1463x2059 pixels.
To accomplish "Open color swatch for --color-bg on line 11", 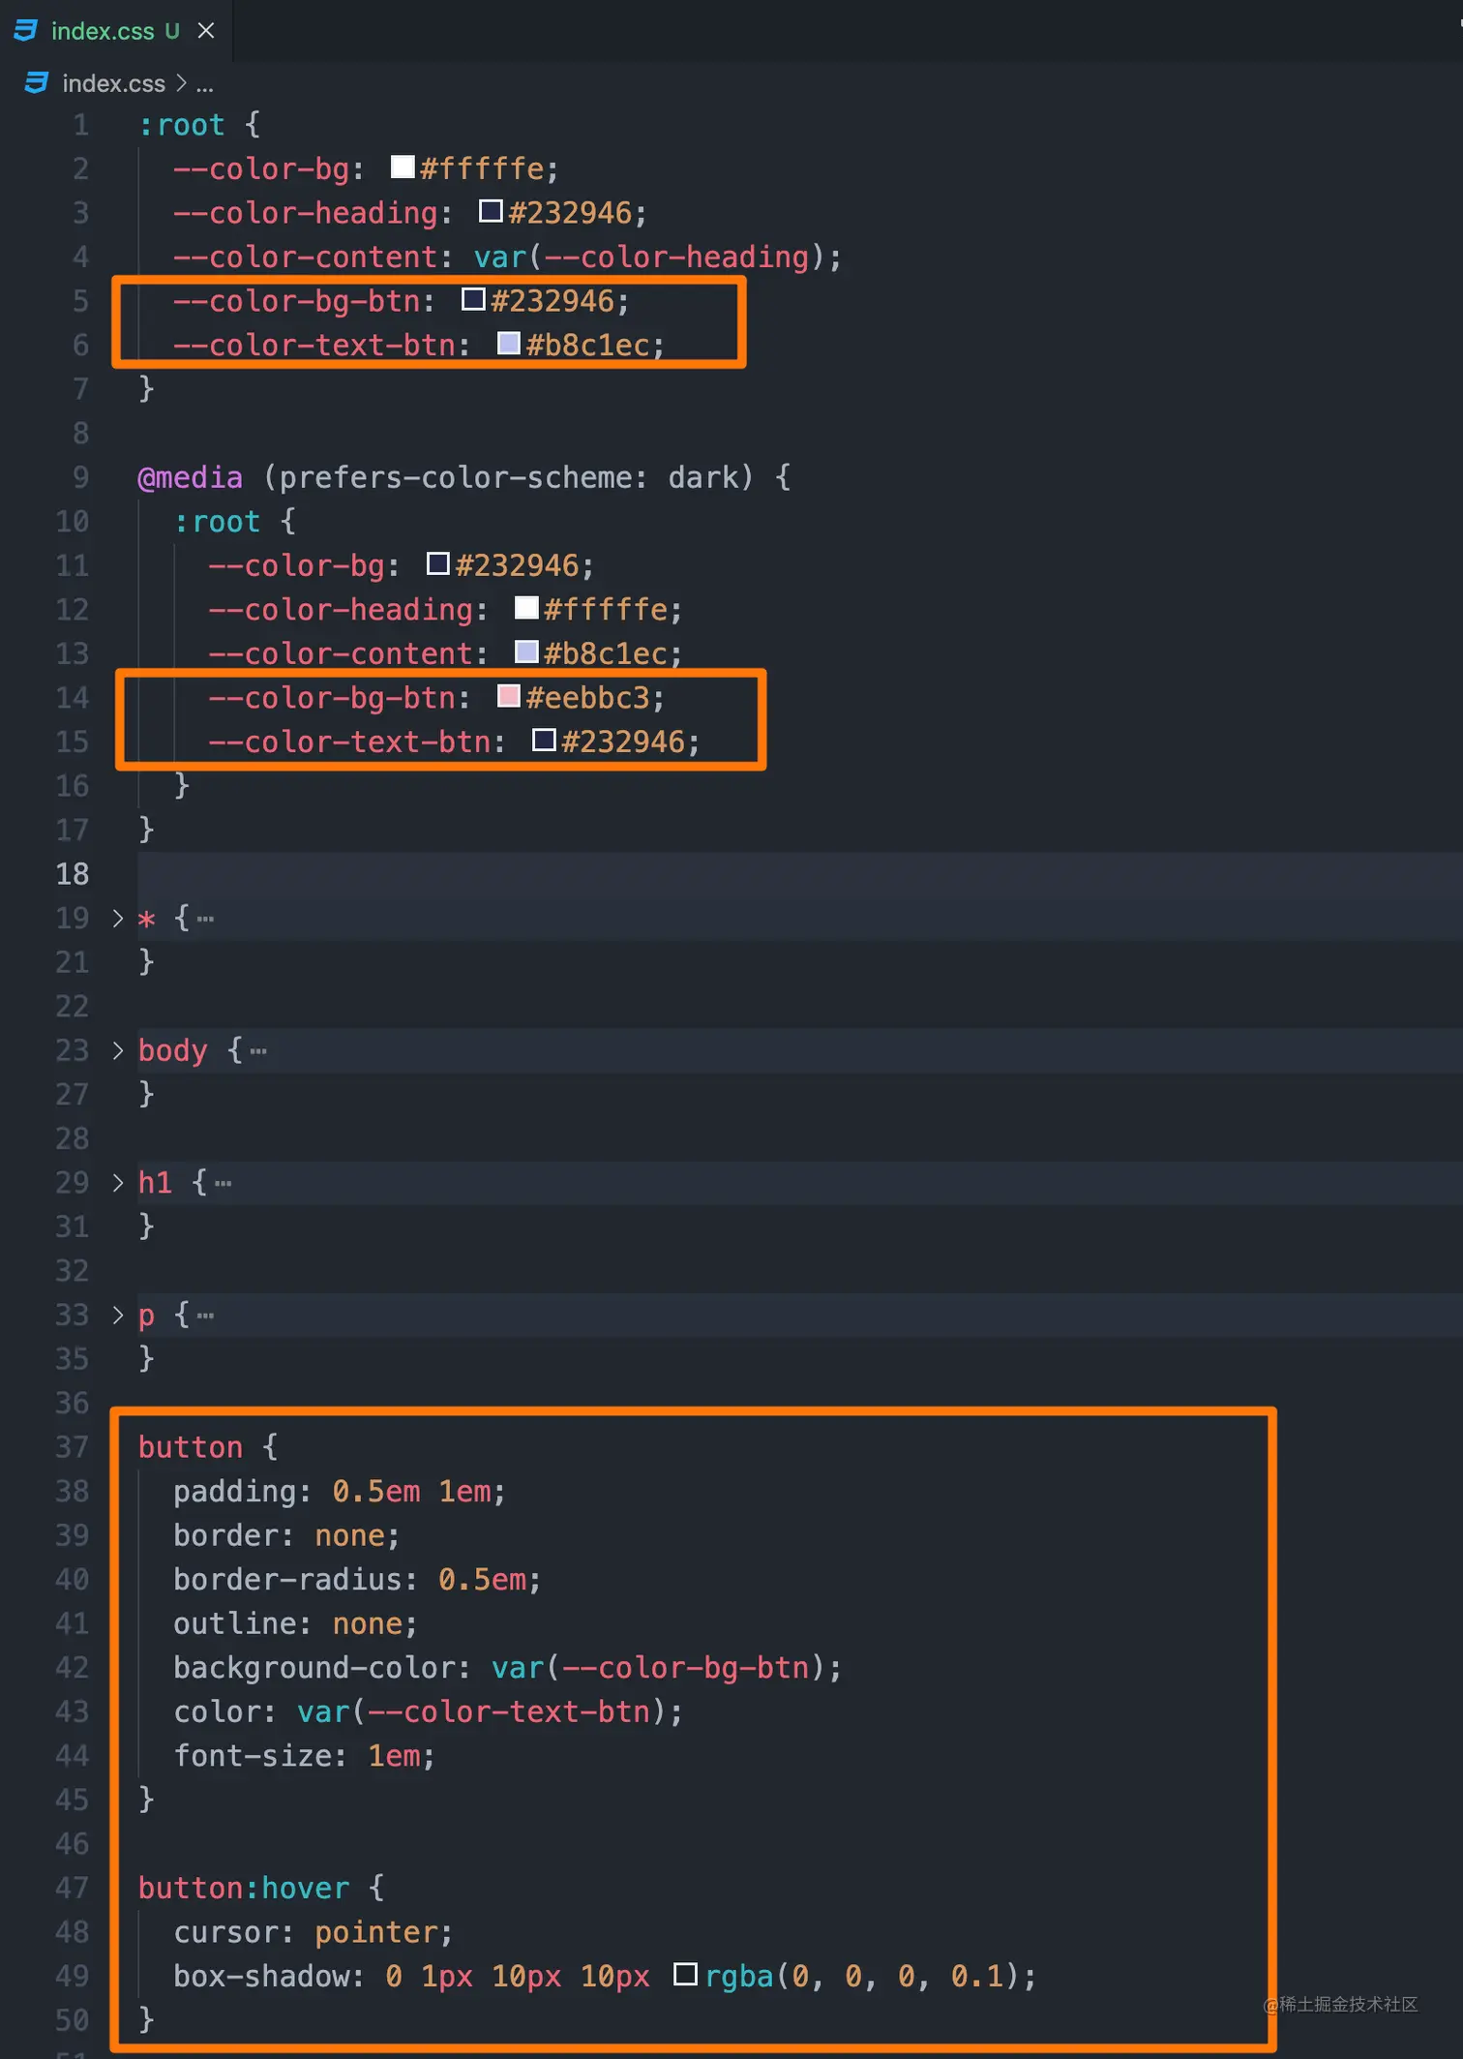I will [x=438, y=563].
